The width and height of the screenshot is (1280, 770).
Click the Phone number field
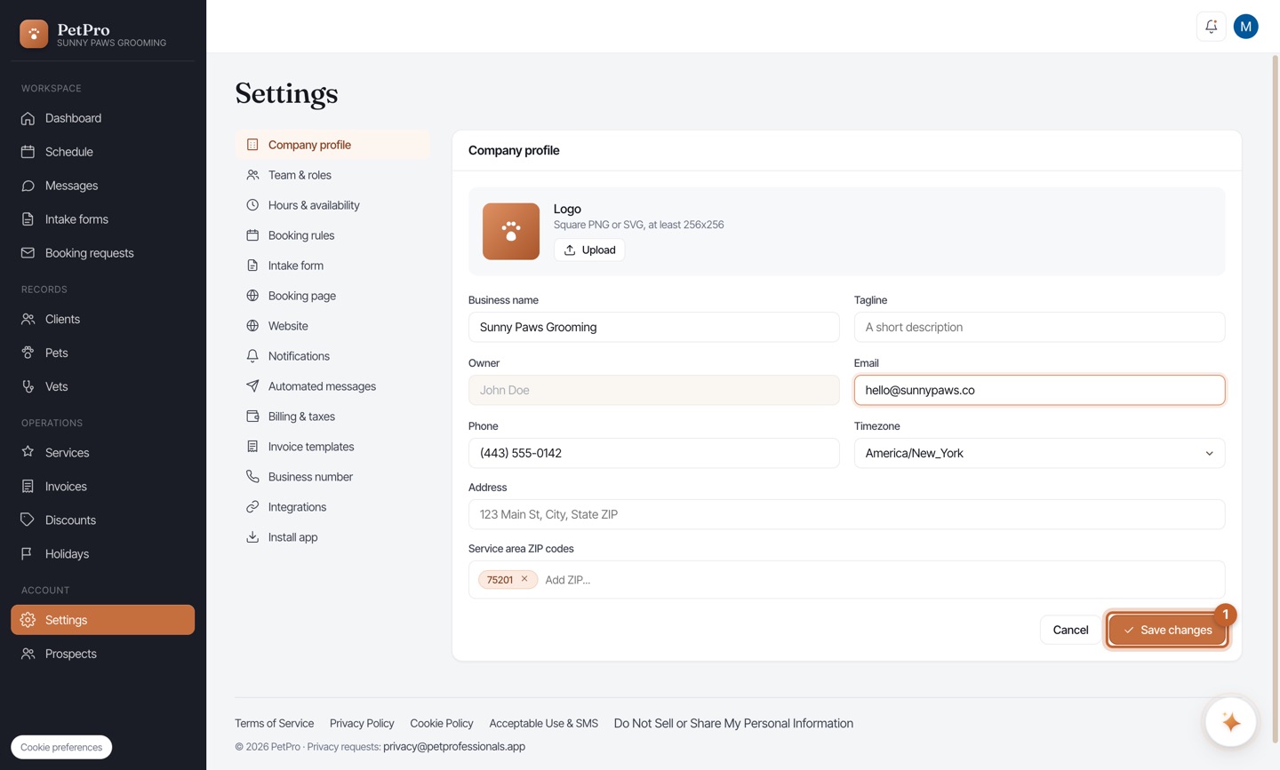pyautogui.click(x=653, y=453)
